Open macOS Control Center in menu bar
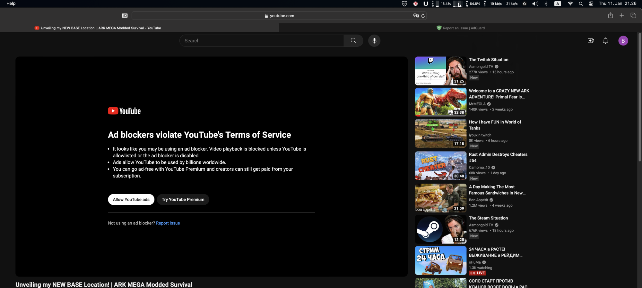The image size is (642, 288). pos(591,4)
